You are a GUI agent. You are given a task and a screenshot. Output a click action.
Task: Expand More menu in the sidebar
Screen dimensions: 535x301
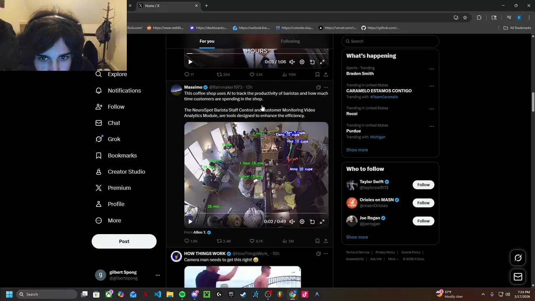click(x=108, y=220)
